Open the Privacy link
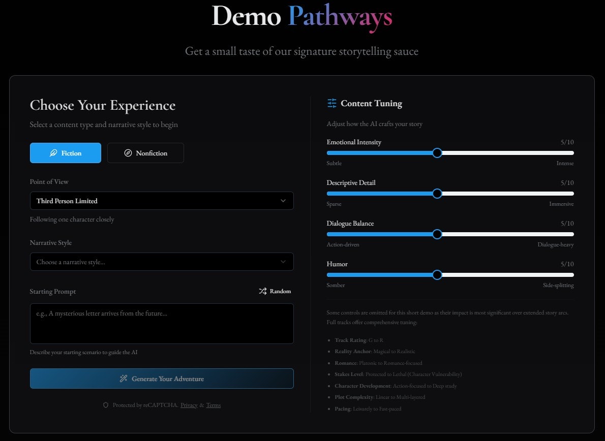Screen dimensions: 605x441 pyautogui.click(x=189, y=405)
